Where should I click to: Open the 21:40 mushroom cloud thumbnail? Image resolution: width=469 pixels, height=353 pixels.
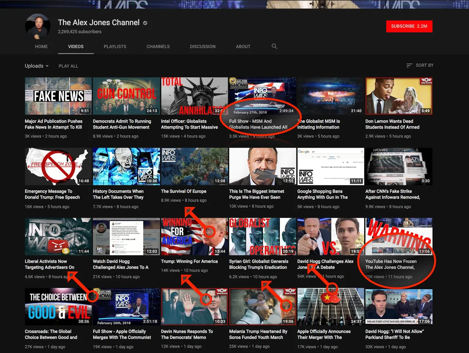tap(330, 96)
